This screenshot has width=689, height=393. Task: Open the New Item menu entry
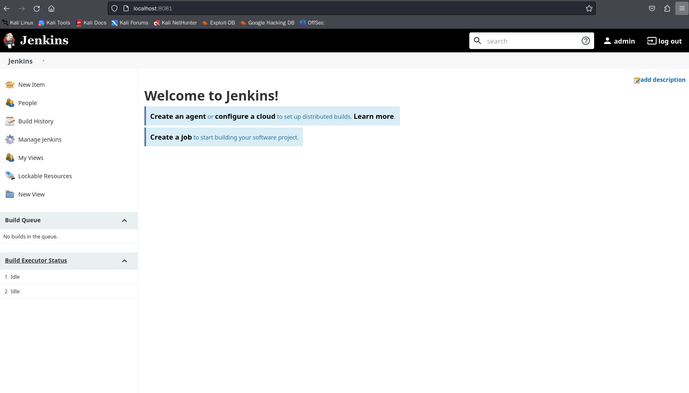point(31,85)
